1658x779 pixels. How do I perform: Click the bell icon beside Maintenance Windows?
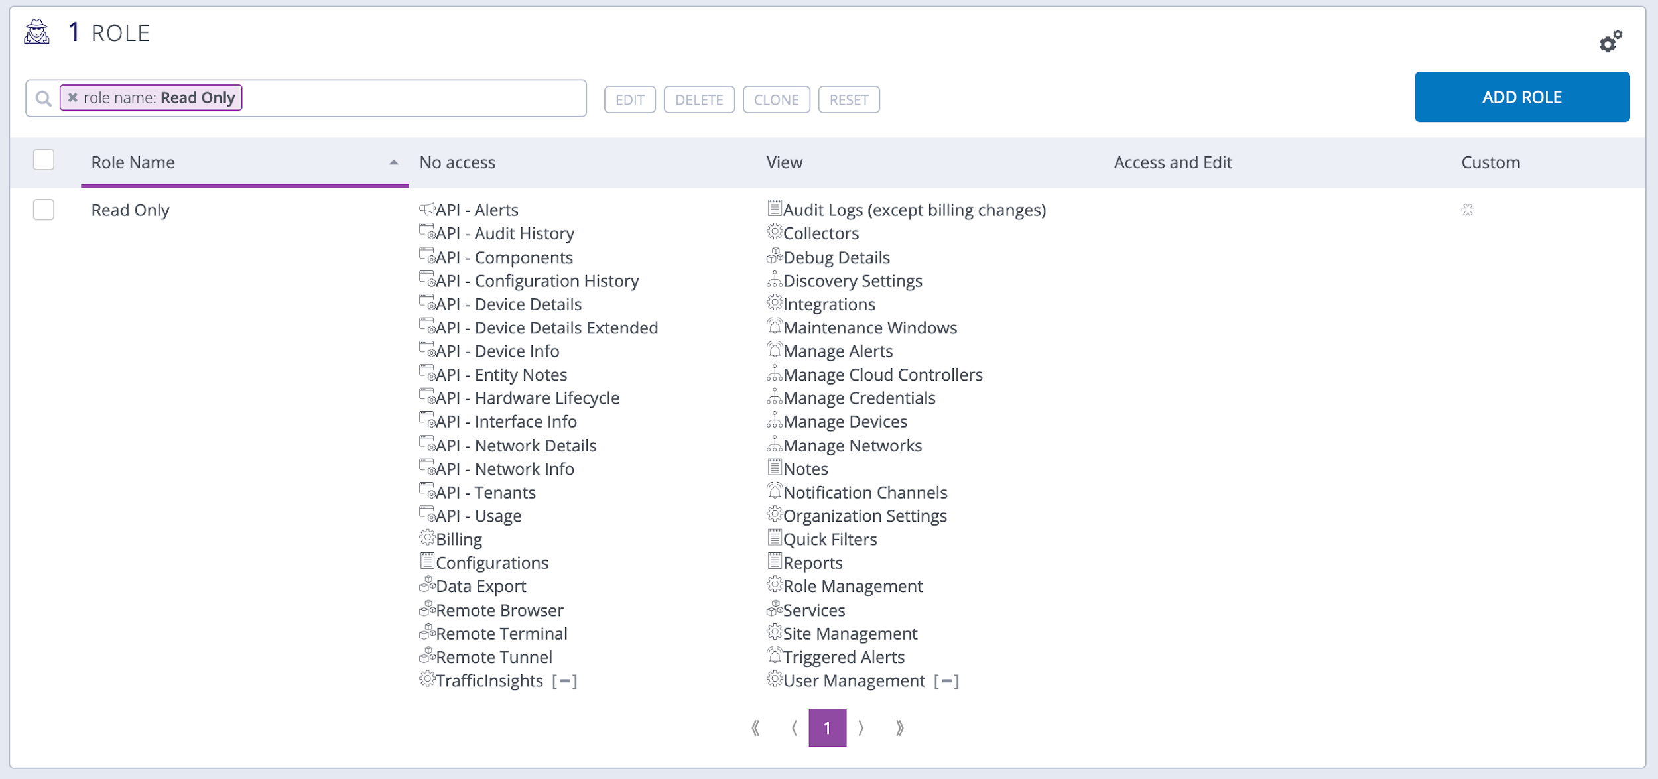(x=774, y=327)
